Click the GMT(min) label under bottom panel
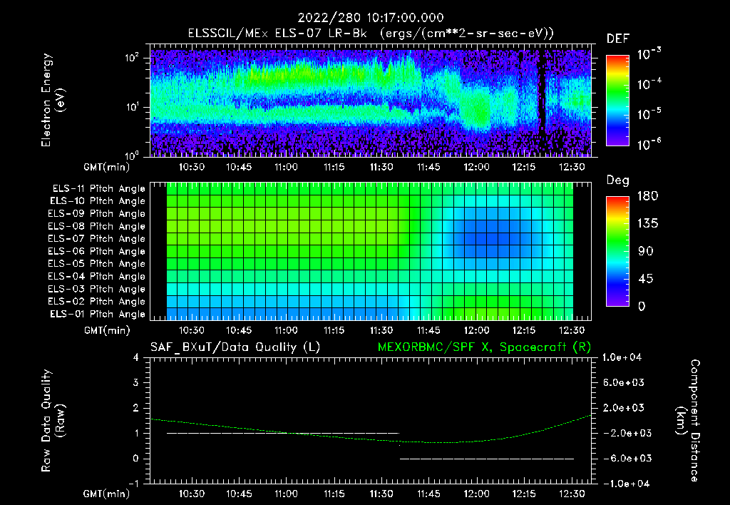The image size is (730, 505). 107,494
